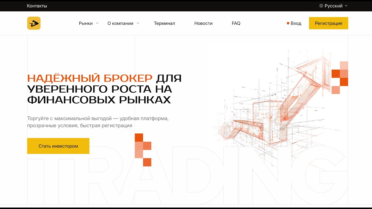Expand the Рынки menu chevron

tap(97, 23)
